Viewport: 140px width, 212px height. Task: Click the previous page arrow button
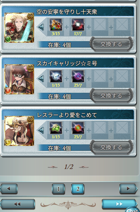(x=9, y=189)
